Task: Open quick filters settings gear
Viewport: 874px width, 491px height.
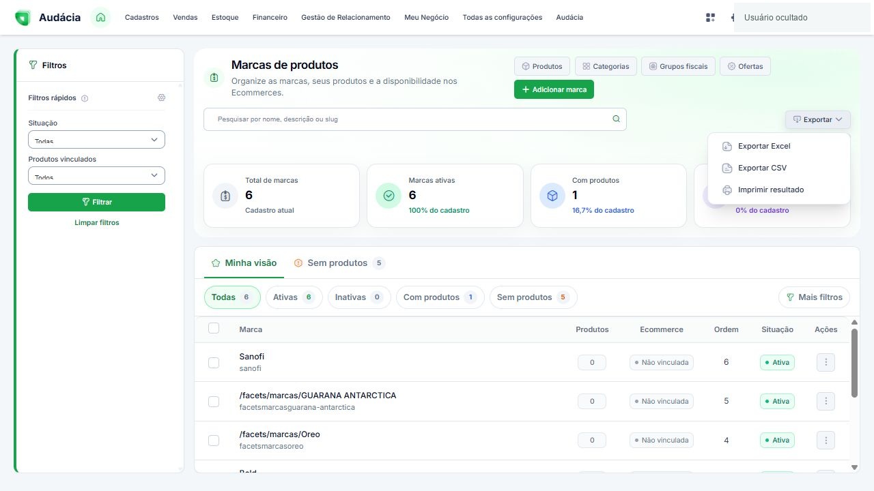Action: [162, 98]
